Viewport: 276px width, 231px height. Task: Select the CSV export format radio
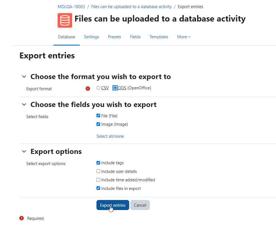(98, 88)
